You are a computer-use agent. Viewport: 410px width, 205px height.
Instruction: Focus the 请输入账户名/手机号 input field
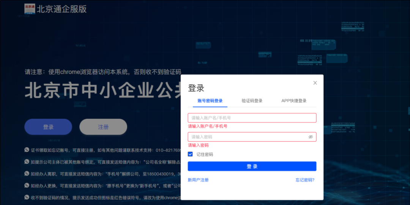(x=252, y=118)
